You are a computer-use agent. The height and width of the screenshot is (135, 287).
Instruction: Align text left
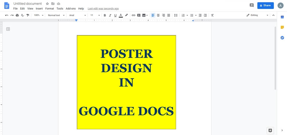click(153, 15)
